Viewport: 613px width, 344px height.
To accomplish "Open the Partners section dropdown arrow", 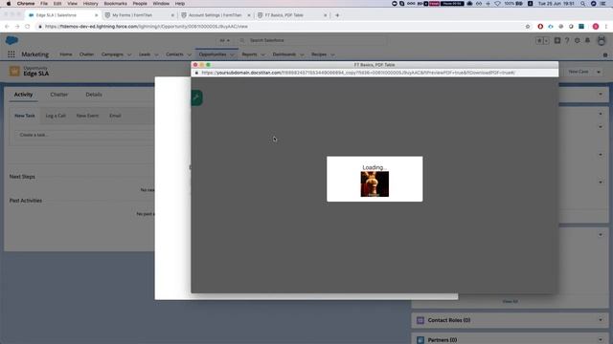I will 601,340.
